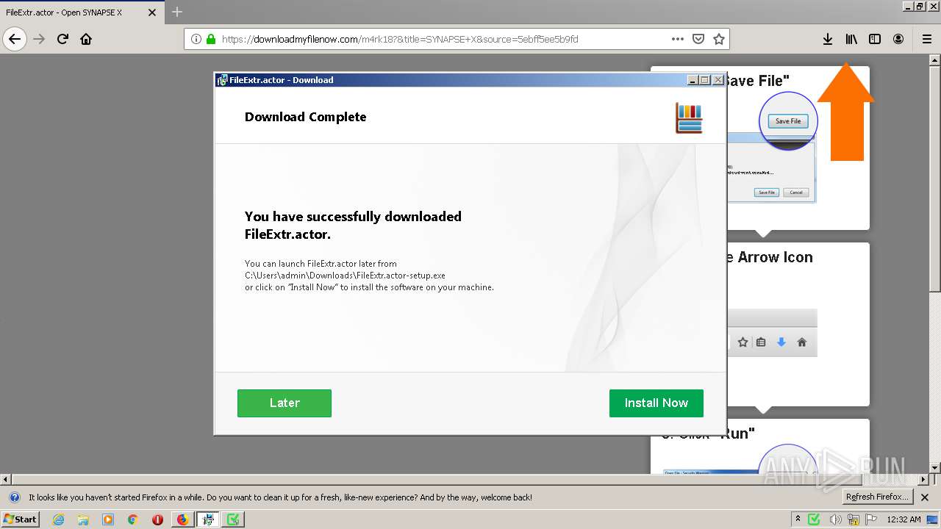Choose Later in the download dialog

285,403
